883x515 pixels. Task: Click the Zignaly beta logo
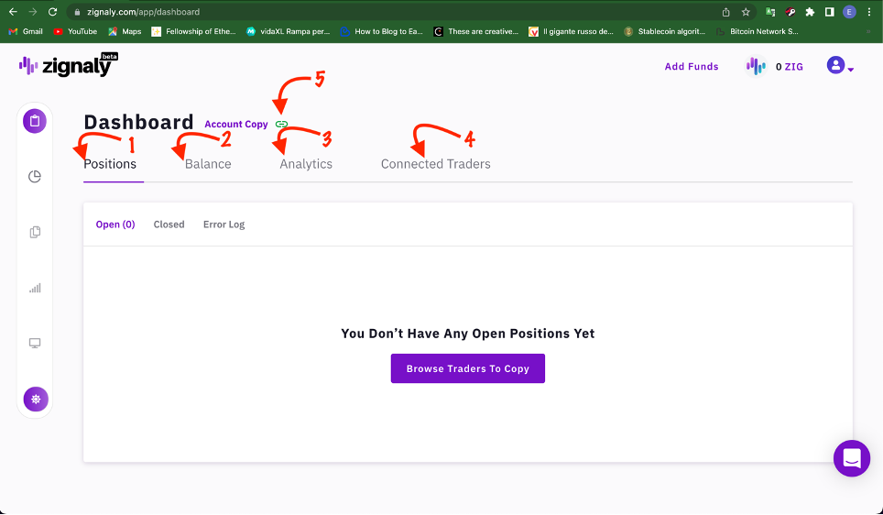pos(68,65)
